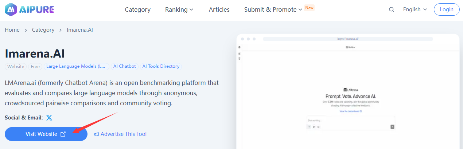Click the megaphone icon beside Advertise

click(96, 134)
